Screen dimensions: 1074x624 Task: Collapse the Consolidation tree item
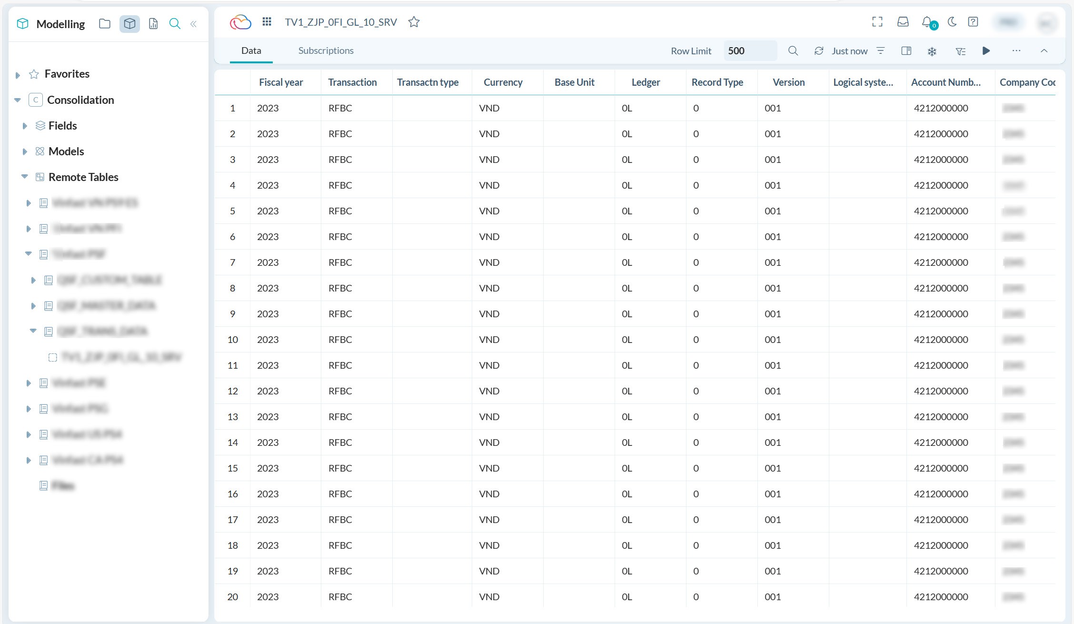(17, 100)
